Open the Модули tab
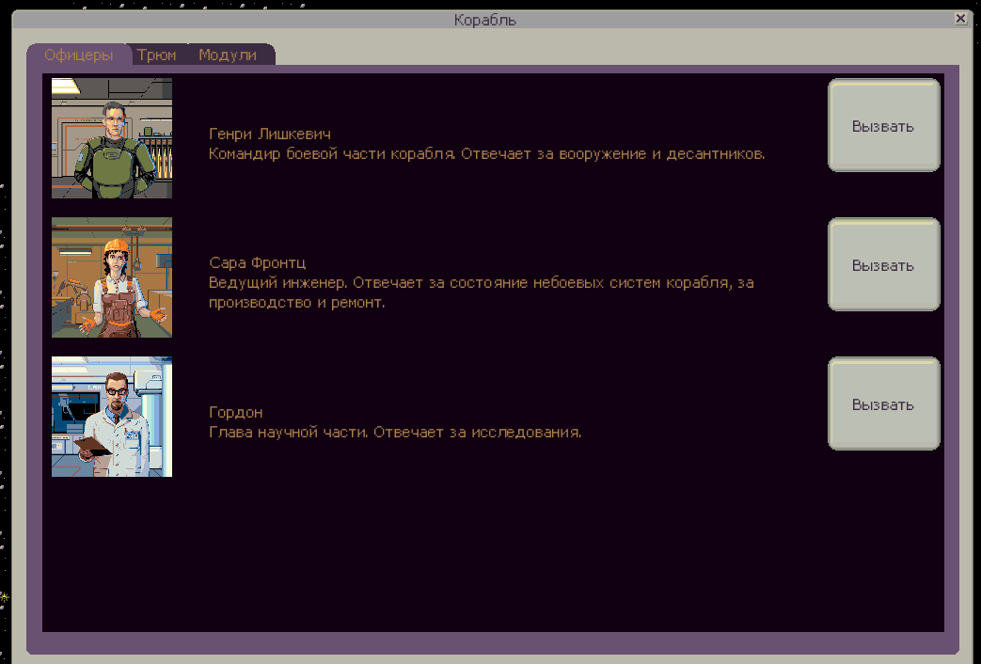This screenshot has width=981, height=664. 228,55
